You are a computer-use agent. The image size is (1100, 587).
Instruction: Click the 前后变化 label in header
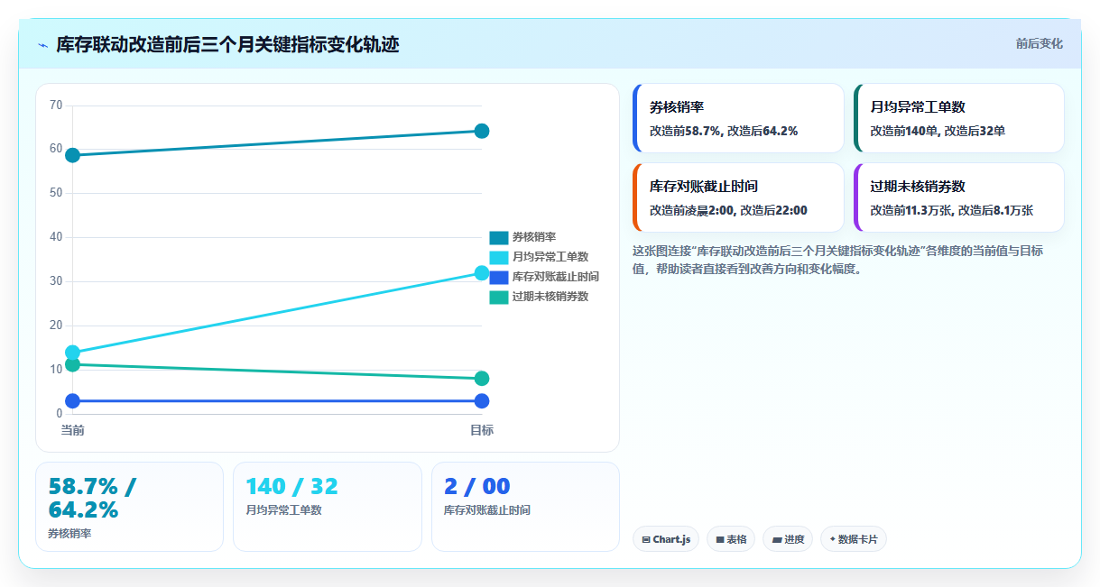tap(1039, 43)
